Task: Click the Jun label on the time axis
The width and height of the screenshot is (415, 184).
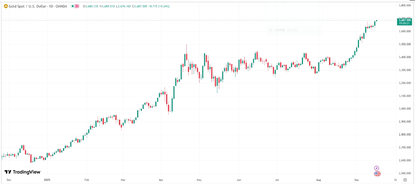Action: (x=239, y=180)
